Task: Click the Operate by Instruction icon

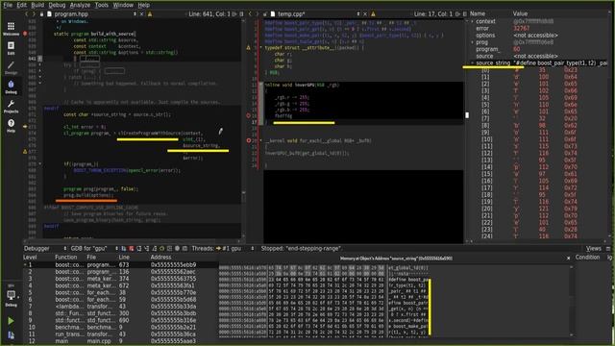Action: pos(169,248)
